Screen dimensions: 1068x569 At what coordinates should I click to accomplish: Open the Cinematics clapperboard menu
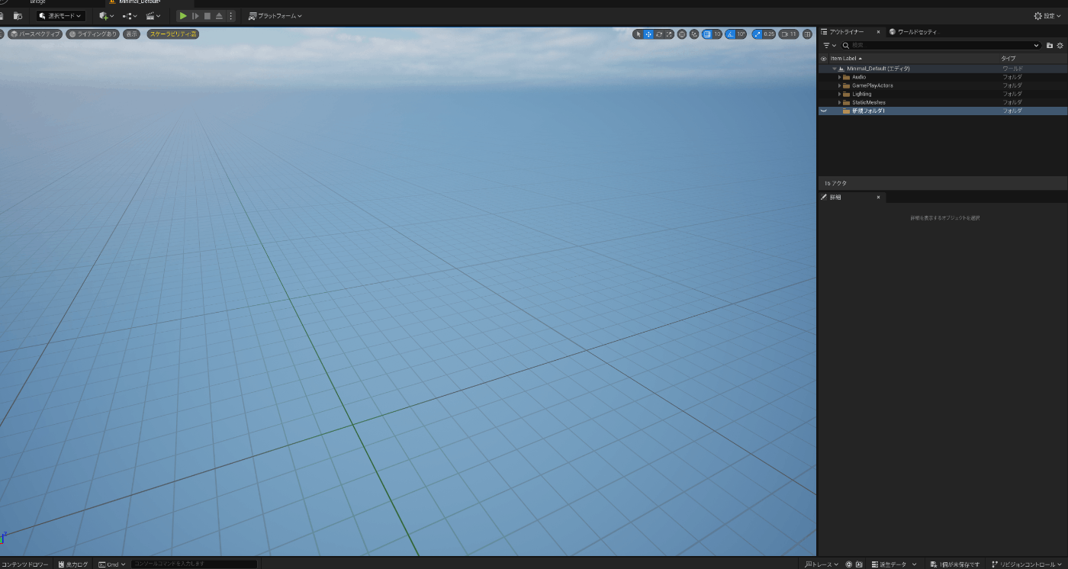[x=153, y=15]
